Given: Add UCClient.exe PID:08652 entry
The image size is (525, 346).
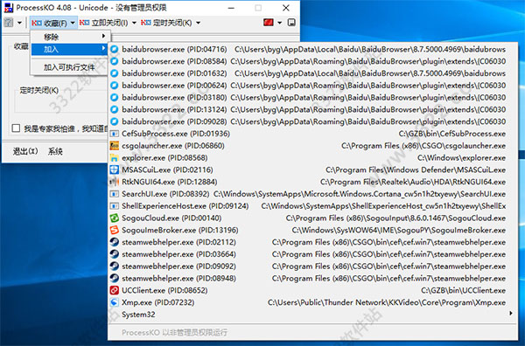Looking at the screenshot, I should [312, 290].
